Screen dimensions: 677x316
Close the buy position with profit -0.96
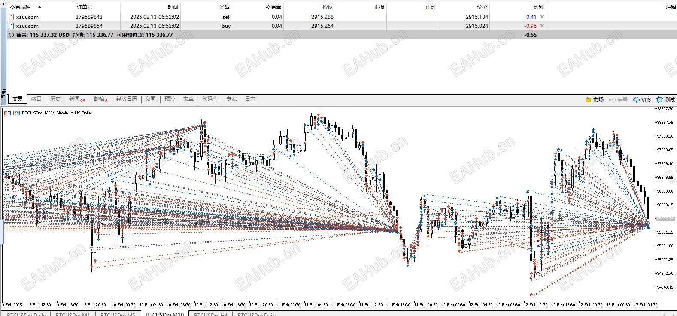coord(542,26)
